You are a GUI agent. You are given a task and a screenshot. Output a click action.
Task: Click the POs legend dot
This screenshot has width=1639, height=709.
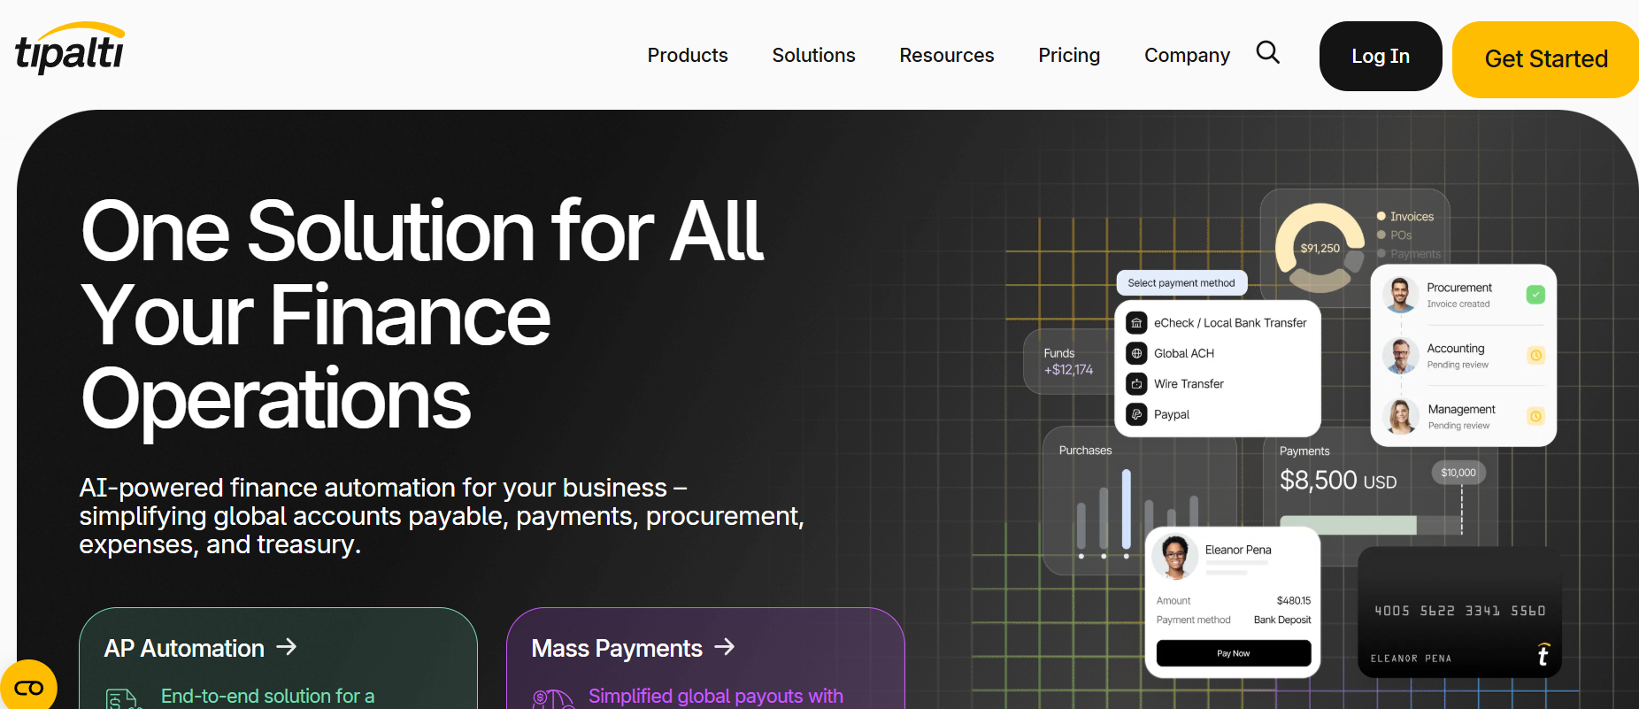[x=1381, y=235]
